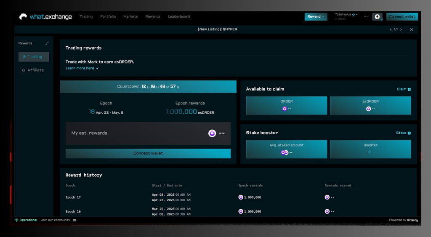Click Epoch 16 rewards earned icon

(327, 211)
